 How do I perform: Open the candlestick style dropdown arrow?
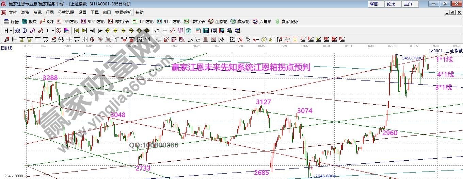pyautogui.click(x=53, y=31)
